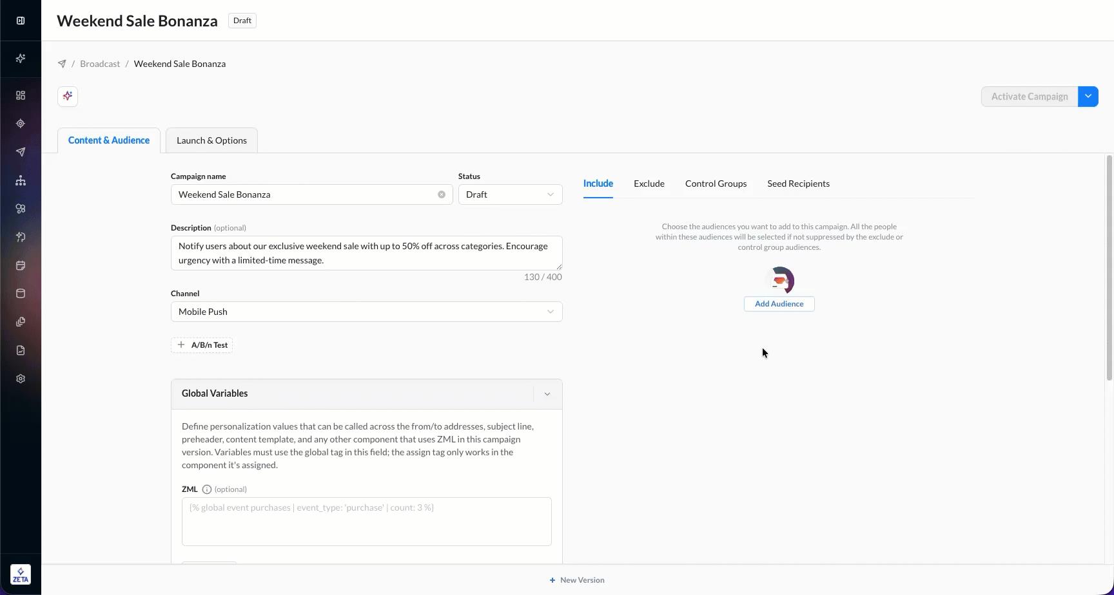Switch to the Exclude audience tab
The width and height of the screenshot is (1114, 595).
click(x=649, y=184)
